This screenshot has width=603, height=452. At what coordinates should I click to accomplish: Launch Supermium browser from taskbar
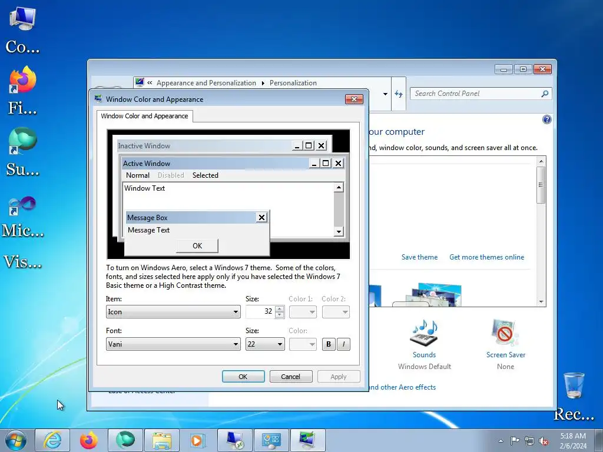click(125, 440)
